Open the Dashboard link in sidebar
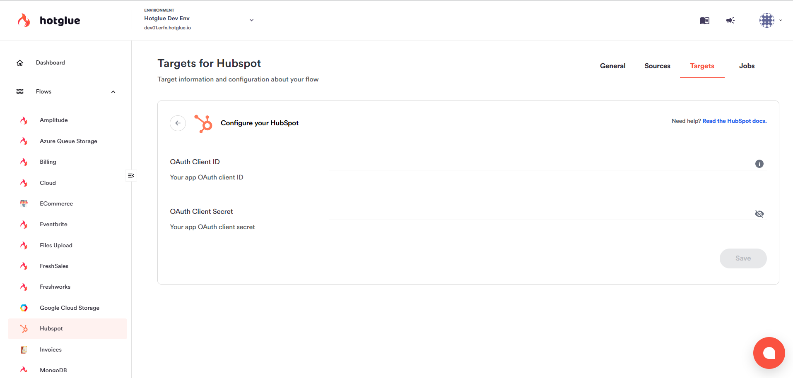Screen dimensions: 793x378 pyautogui.click(x=51, y=63)
